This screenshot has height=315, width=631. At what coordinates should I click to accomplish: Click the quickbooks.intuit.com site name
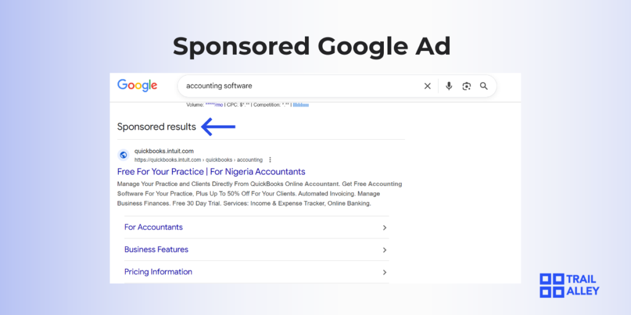coord(164,151)
